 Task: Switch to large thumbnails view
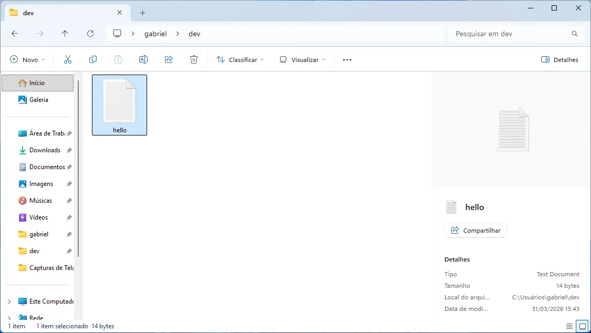click(x=582, y=326)
